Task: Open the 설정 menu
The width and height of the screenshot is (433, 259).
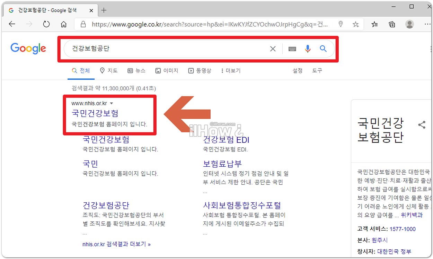Action: pyautogui.click(x=298, y=71)
